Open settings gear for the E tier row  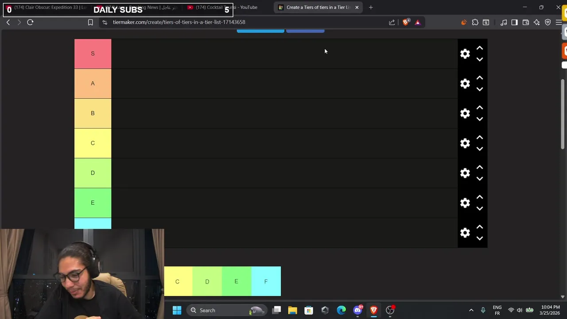465,203
